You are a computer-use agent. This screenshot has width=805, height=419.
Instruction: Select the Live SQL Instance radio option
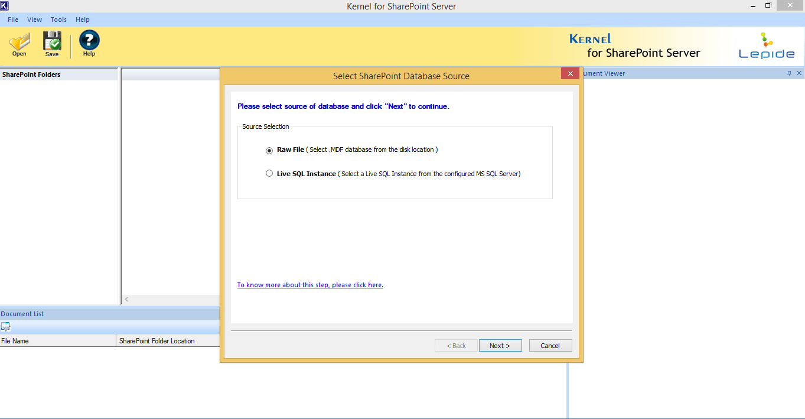(269, 174)
